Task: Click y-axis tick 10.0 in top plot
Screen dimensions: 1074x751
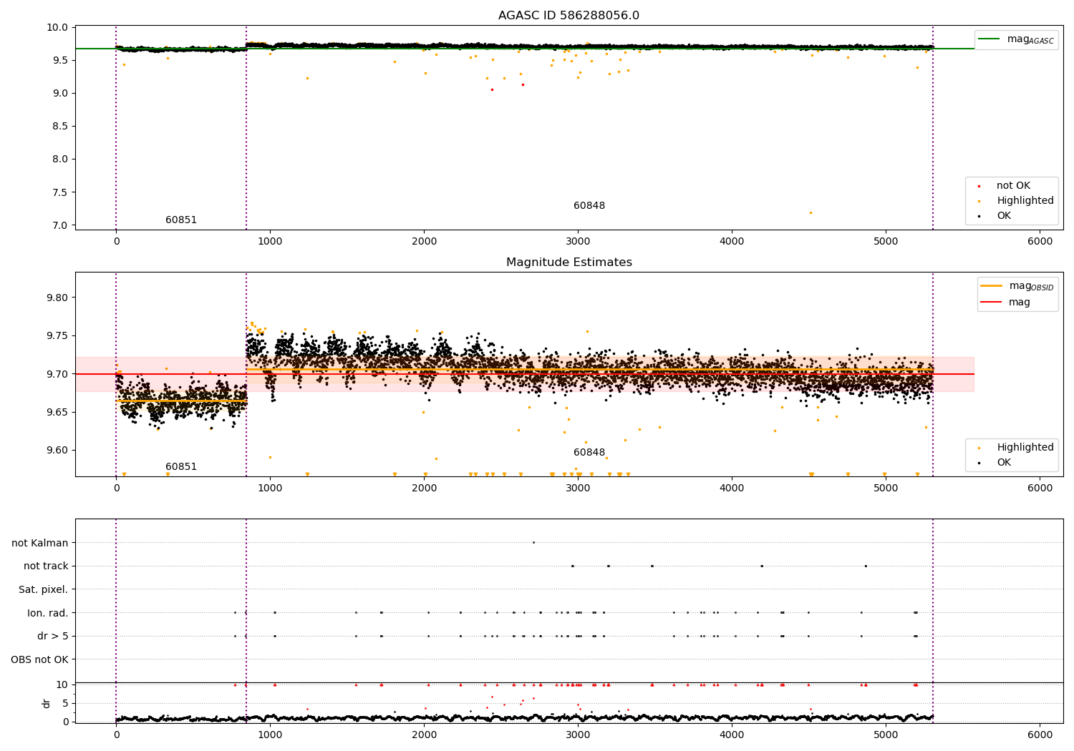Action: pos(59,28)
